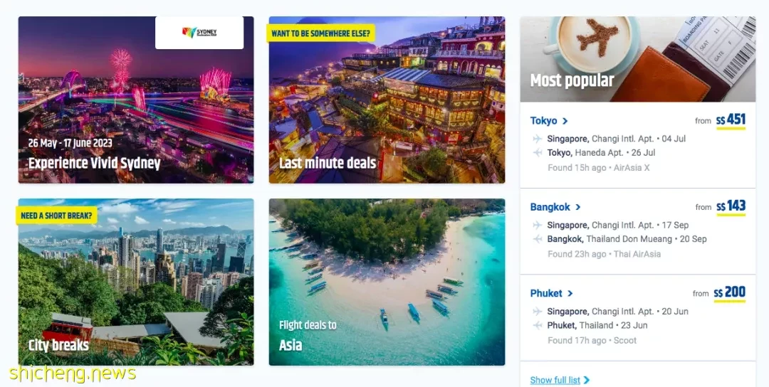Open the City breaks card
The height and width of the screenshot is (387, 769).
click(x=136, y=282)
